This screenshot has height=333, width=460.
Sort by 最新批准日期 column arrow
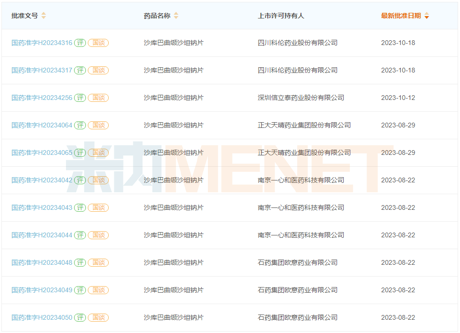tap(427, 16)
